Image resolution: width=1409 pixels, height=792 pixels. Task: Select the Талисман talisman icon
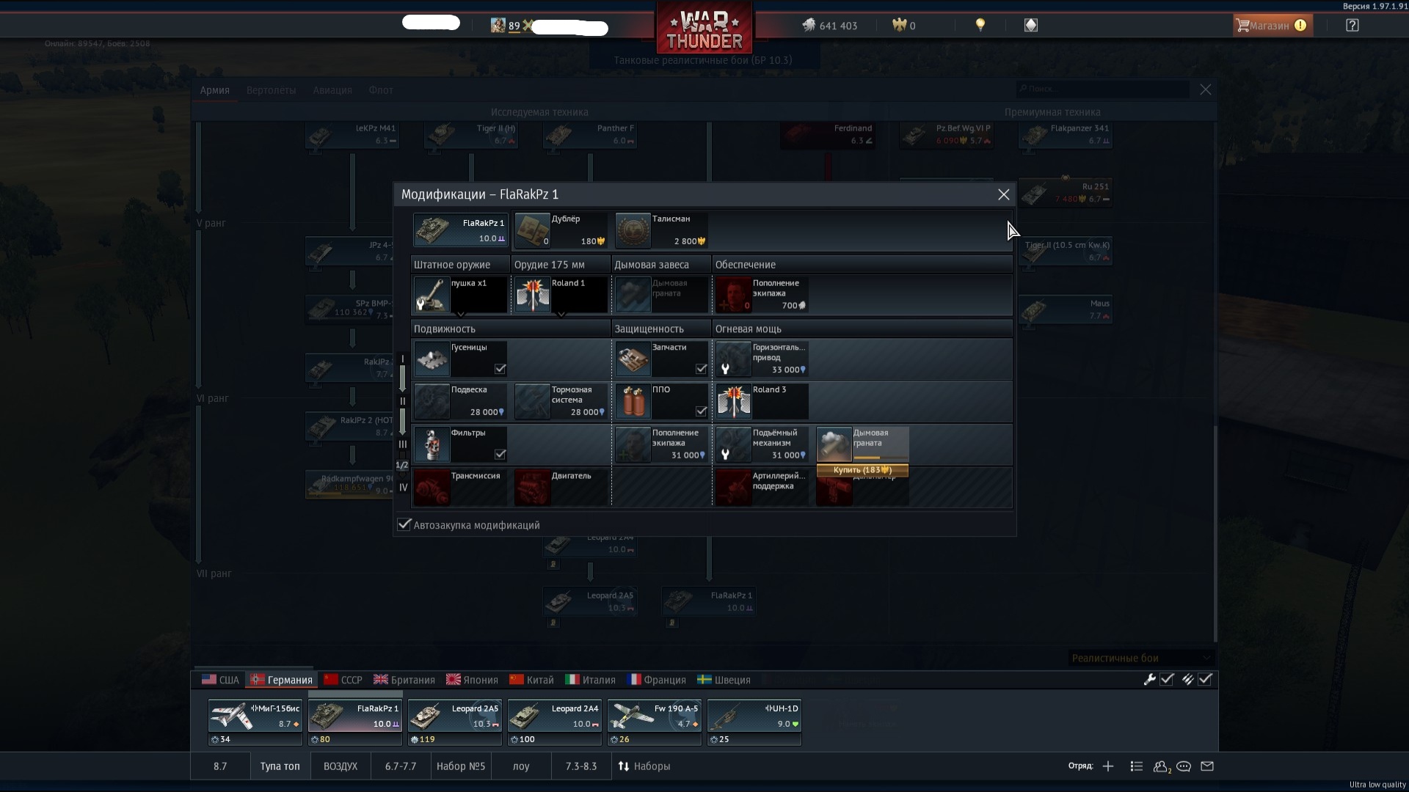pos(633,230)
